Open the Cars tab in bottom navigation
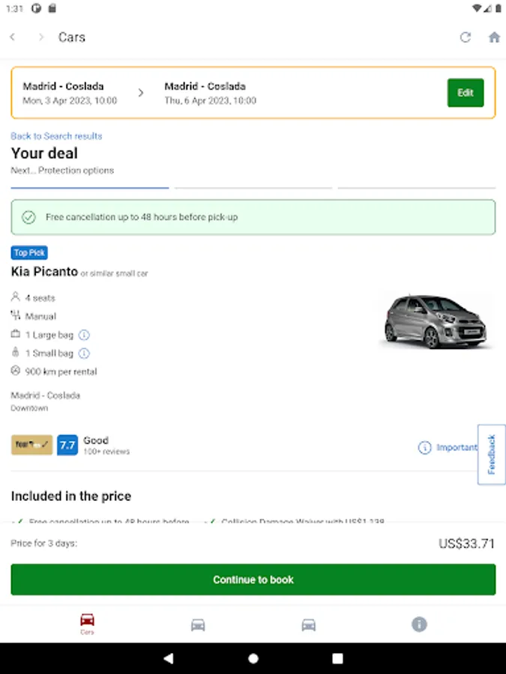The height and width of the screenshot is (674, 506). pos(87,624)
